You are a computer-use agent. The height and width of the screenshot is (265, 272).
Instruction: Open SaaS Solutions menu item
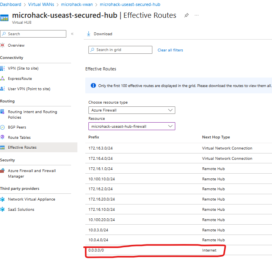click(21, 209)
